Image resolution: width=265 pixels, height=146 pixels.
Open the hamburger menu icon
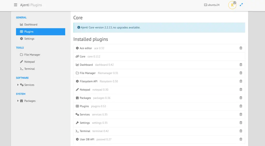(x=16, y=5)
